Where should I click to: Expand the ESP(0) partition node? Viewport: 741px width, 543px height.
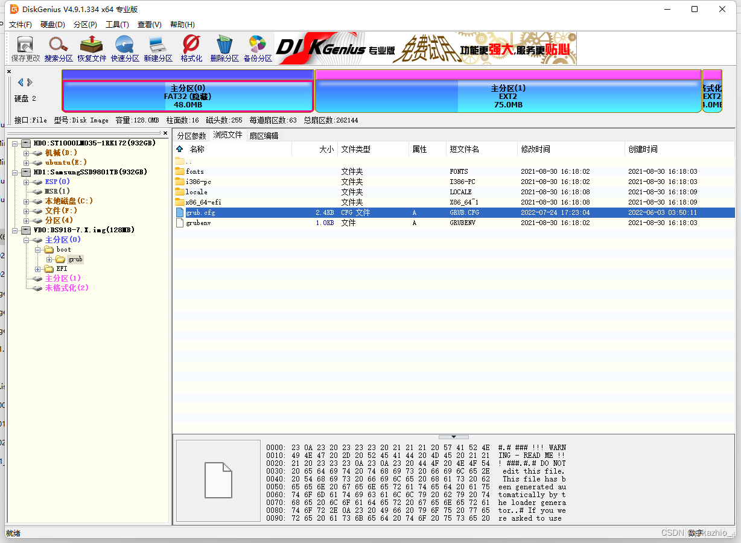[26, 182]
